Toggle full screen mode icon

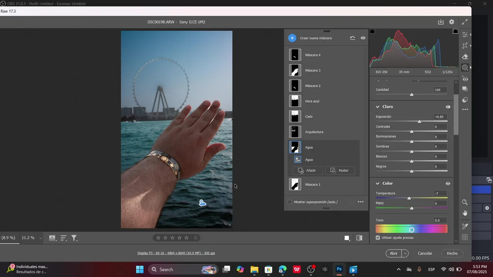[x=465, y=22]
